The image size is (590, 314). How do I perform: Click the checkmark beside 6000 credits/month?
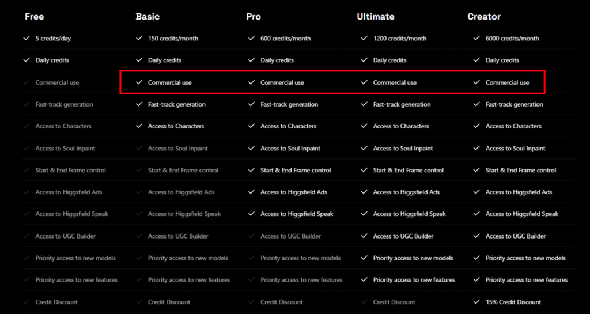476,39
